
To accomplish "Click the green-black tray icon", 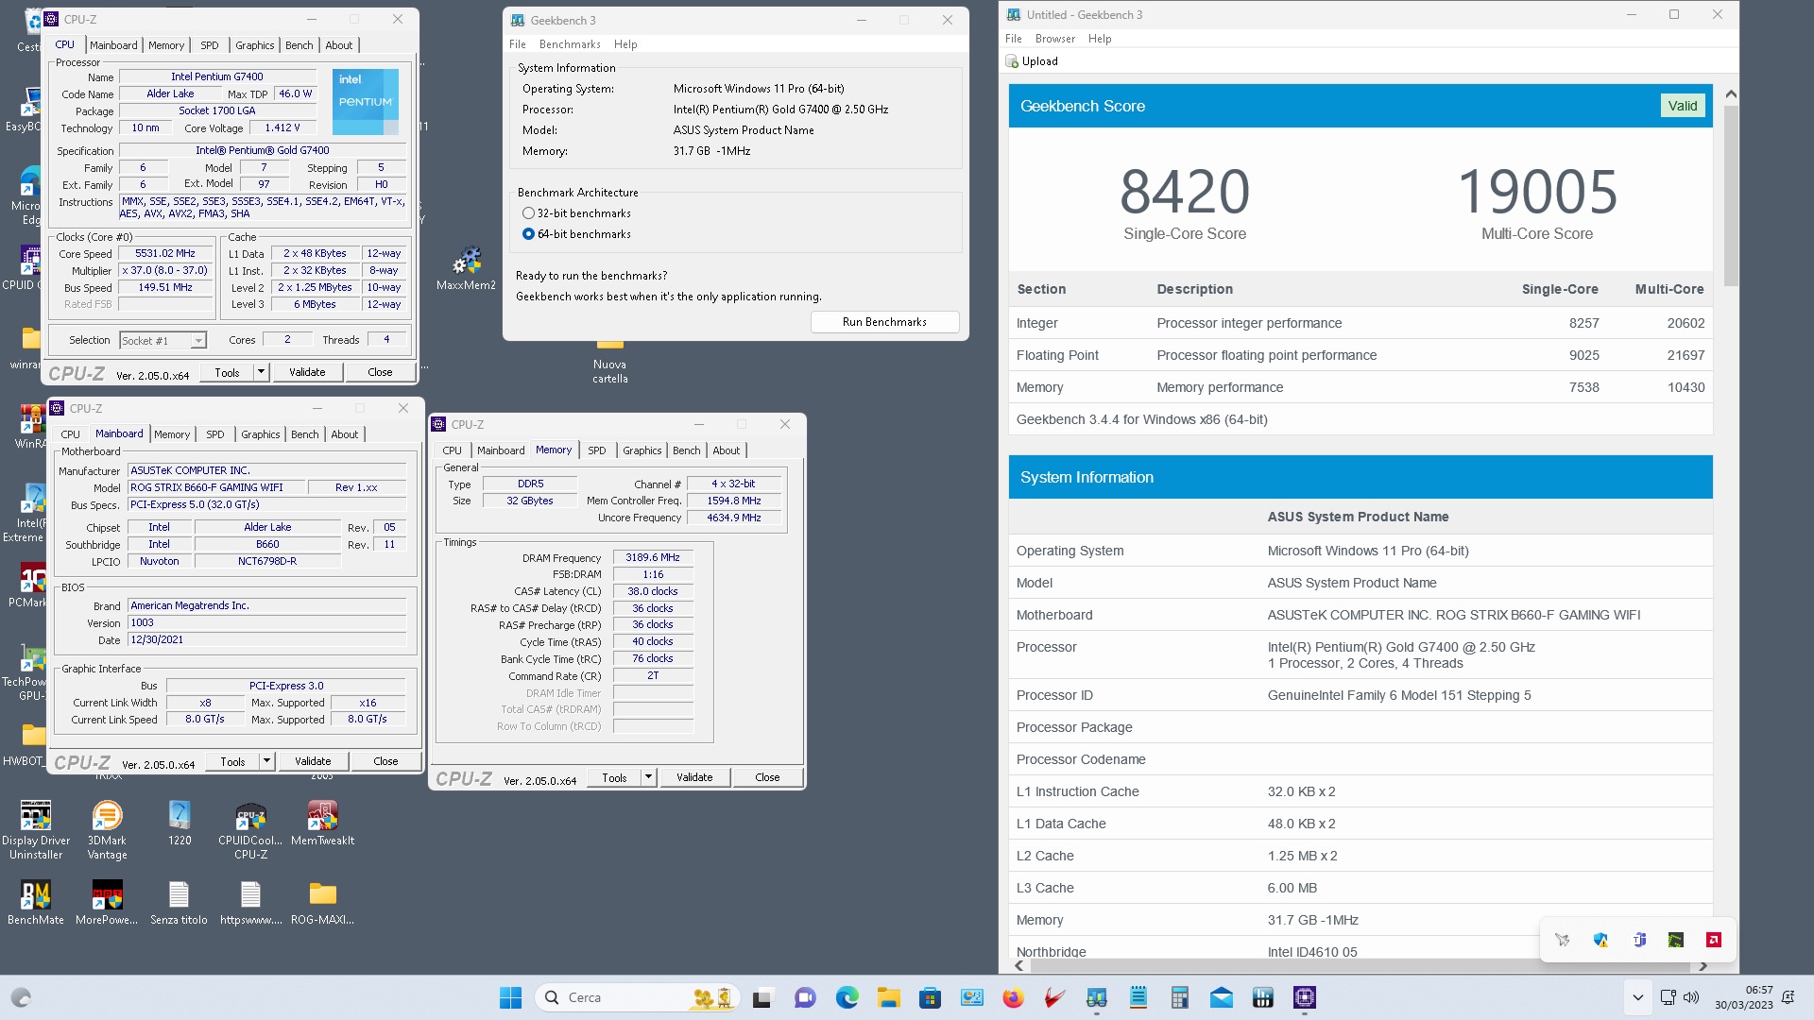I will coord(1676,940).
